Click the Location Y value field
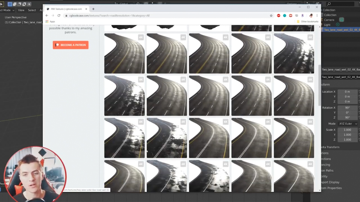Screen dimensions: 360x202 (347, 97)
